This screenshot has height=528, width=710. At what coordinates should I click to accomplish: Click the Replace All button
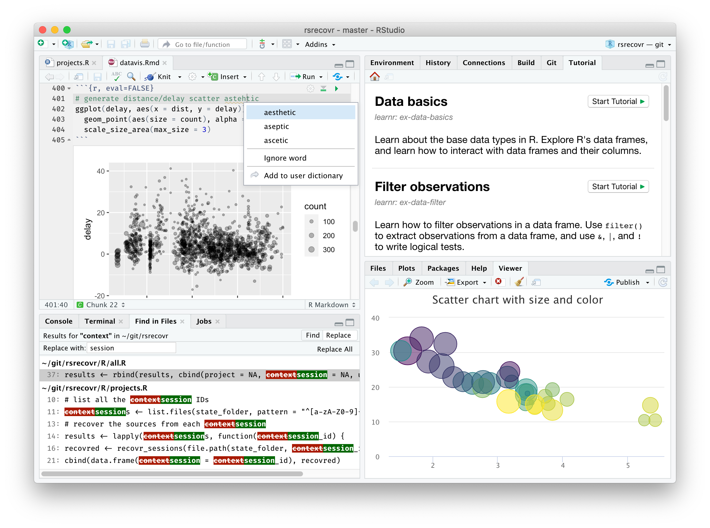[x=334, y=349]
